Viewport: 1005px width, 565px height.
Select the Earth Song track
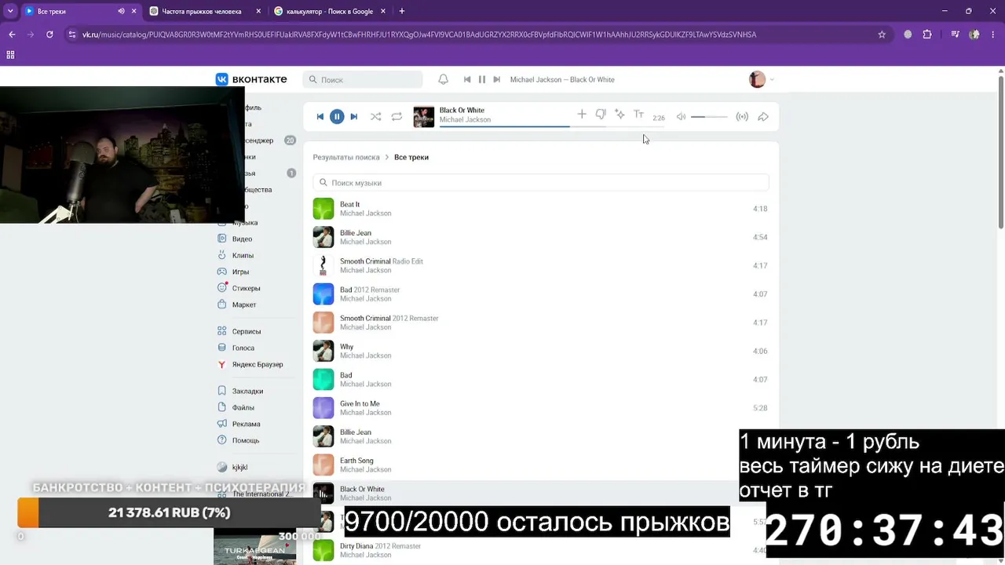541,465
